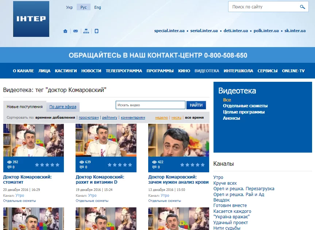The image size is (315, 230).
Task: Open channel Орел и решка. Перезагрузка
Action: (244, 189)
